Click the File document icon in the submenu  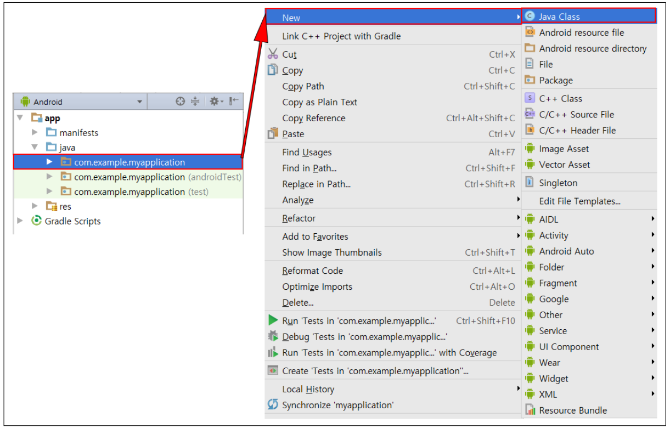point(530,64)
